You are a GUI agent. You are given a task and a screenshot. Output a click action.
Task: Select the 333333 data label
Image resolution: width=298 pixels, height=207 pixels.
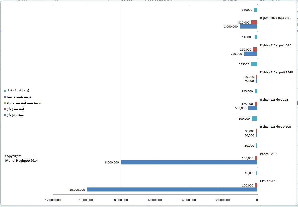click(244, 64)
